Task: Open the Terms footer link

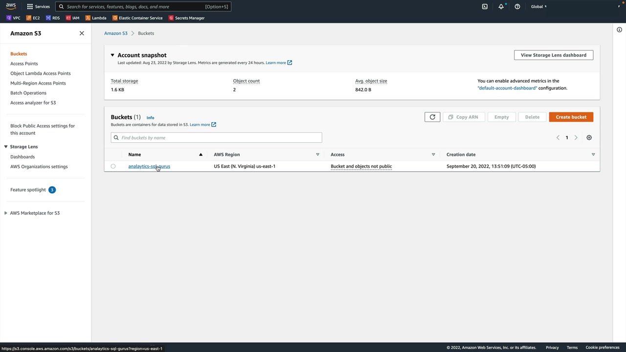Action: coord(572,348)
